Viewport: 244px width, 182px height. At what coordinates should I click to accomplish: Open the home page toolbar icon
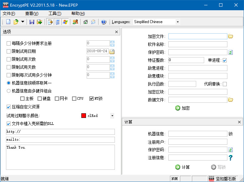pos(85,22)
